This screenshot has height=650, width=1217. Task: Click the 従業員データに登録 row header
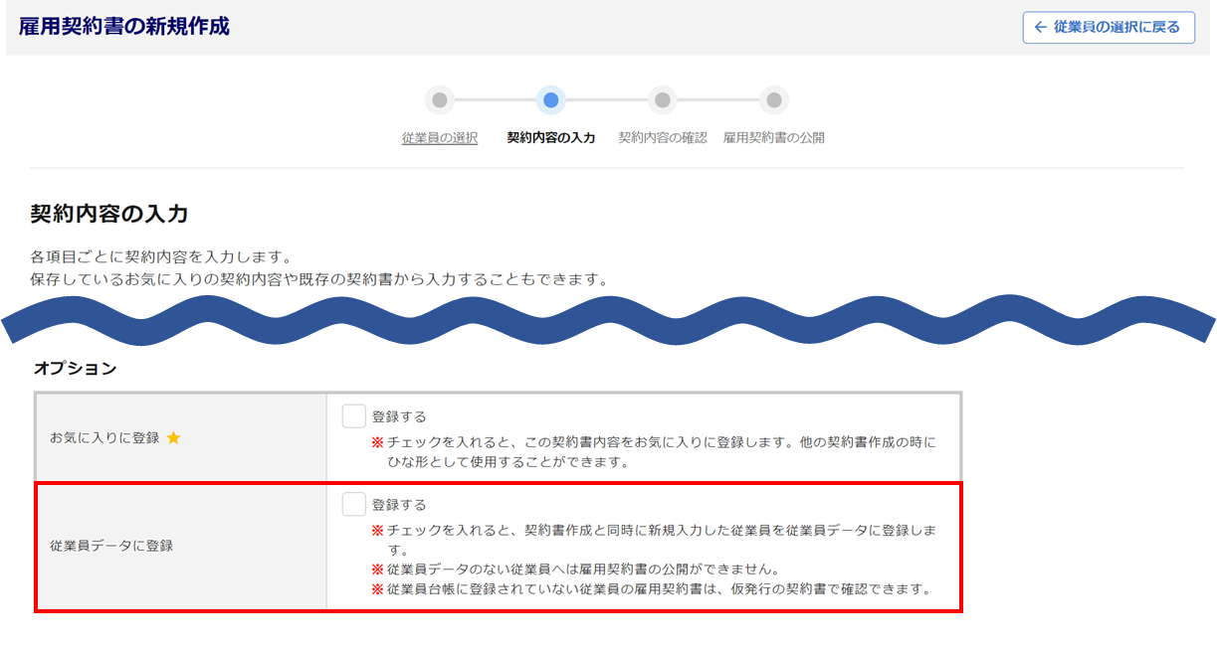111,546
